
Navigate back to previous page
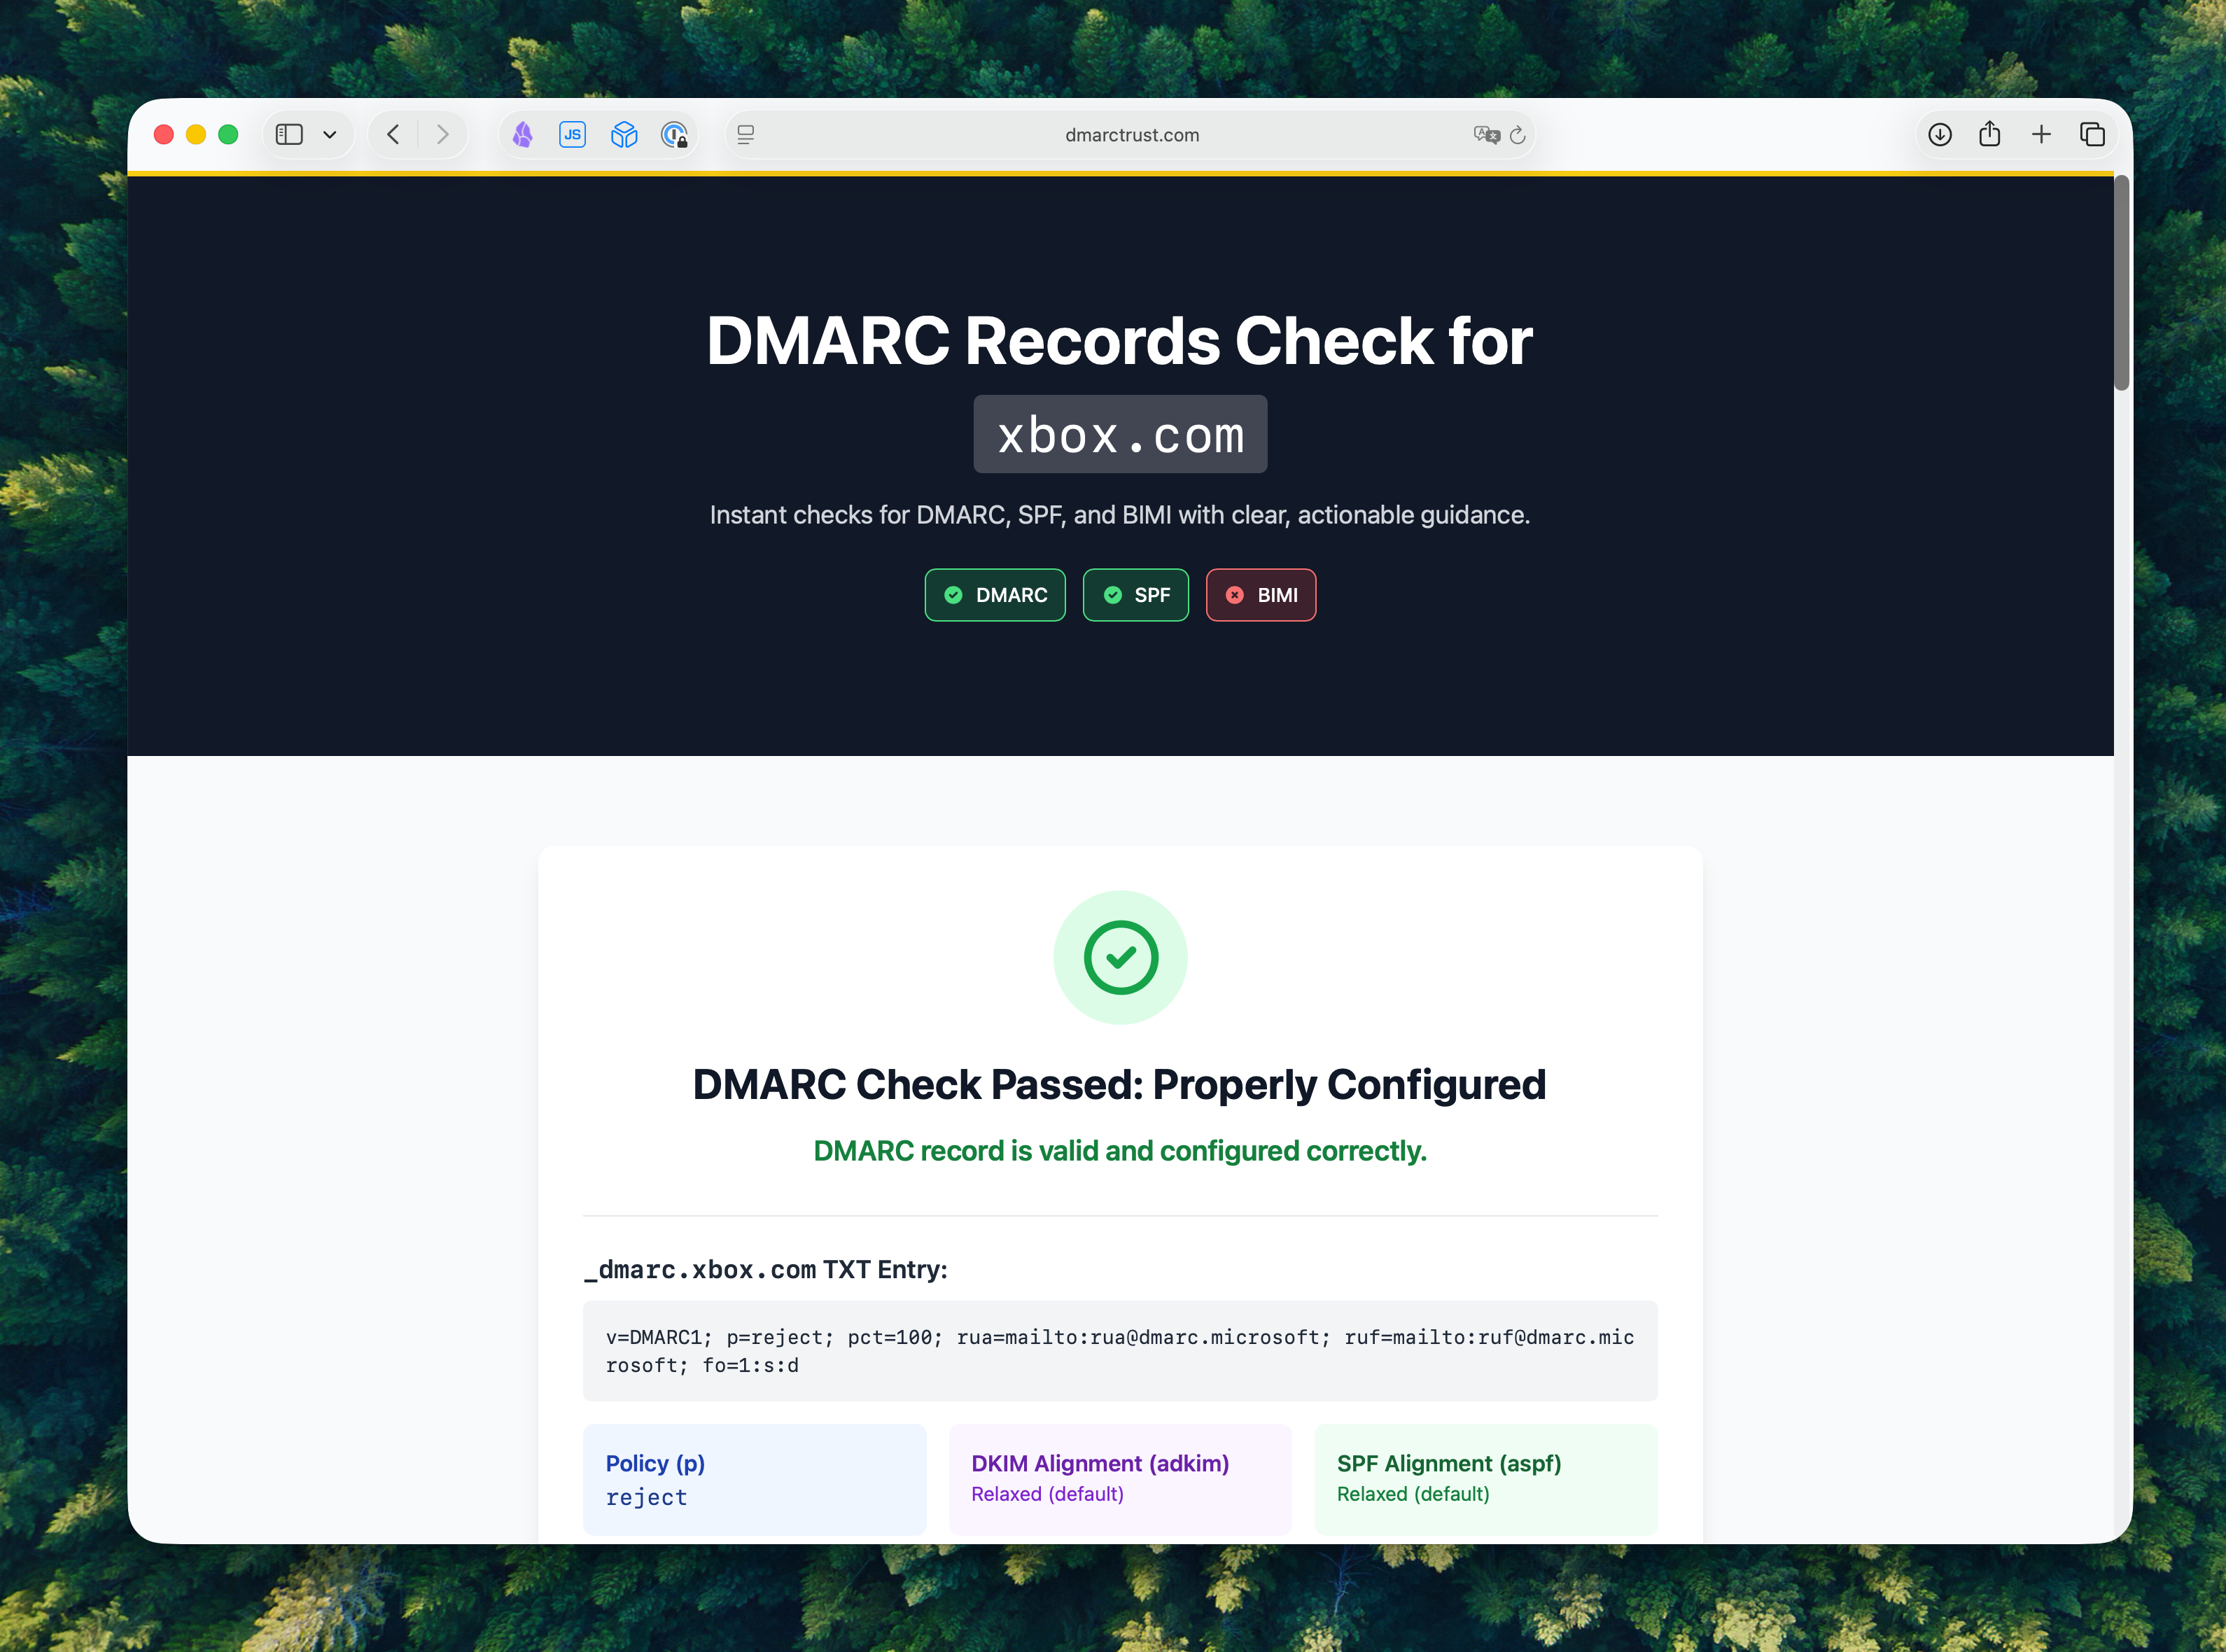tap(392, 134)
